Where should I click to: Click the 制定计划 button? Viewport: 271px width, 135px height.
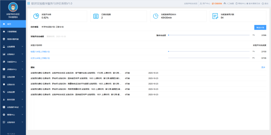pos(260,27)
